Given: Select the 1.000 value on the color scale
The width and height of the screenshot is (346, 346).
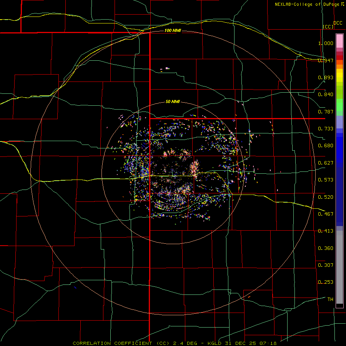Looking at the screenshot, I should pos(326,43).
